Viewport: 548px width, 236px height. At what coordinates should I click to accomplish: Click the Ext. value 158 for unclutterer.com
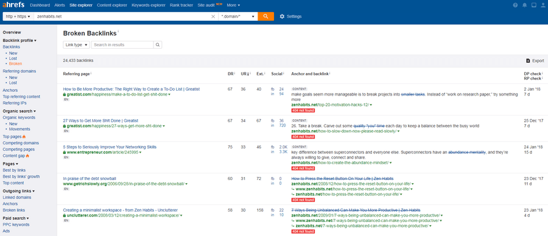(x=259, y=210)
